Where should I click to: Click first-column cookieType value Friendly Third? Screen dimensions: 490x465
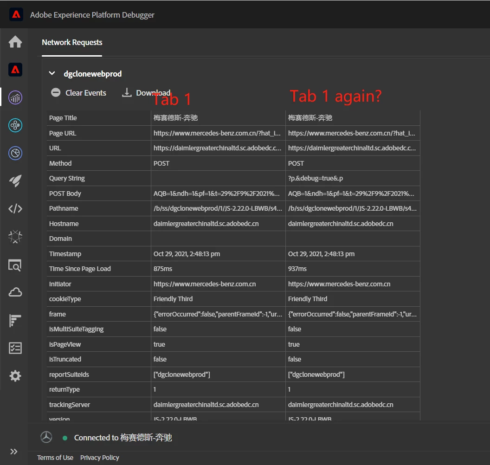(173, 299)
